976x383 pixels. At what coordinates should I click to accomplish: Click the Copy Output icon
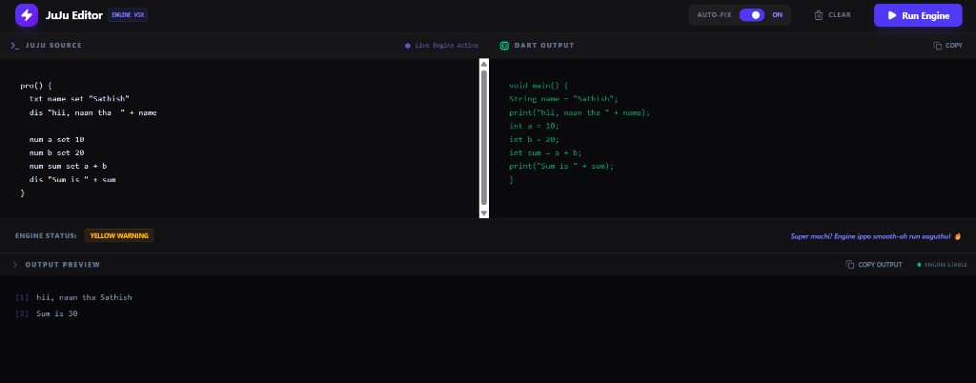[x=849, y=264]
